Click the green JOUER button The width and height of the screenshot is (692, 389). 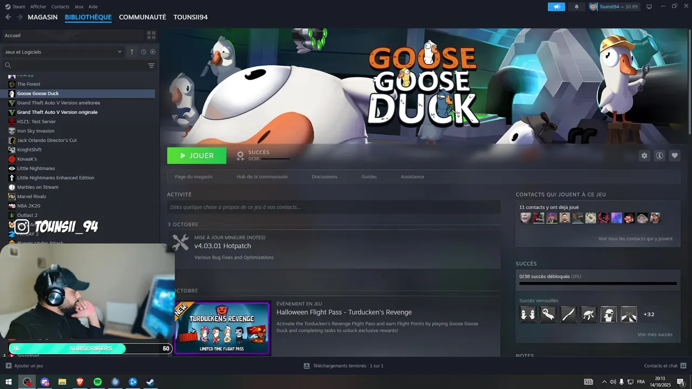197,156
